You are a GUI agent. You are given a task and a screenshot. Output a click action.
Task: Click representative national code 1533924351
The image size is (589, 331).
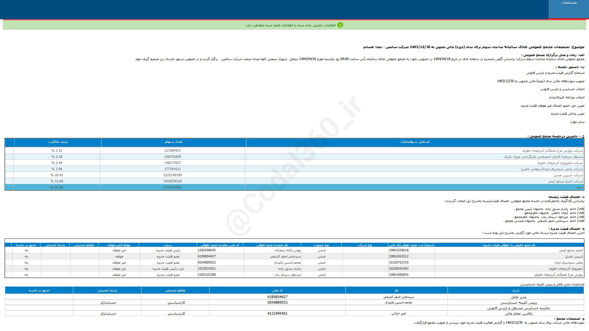(x=207, y=269)
